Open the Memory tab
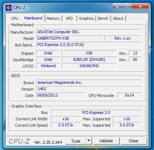The image size is (154, 150). click(53, 18)
